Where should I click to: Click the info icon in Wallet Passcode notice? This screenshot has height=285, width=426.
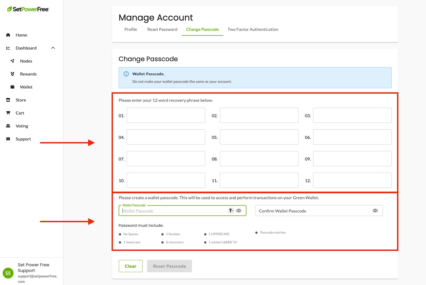pos(126,74)
